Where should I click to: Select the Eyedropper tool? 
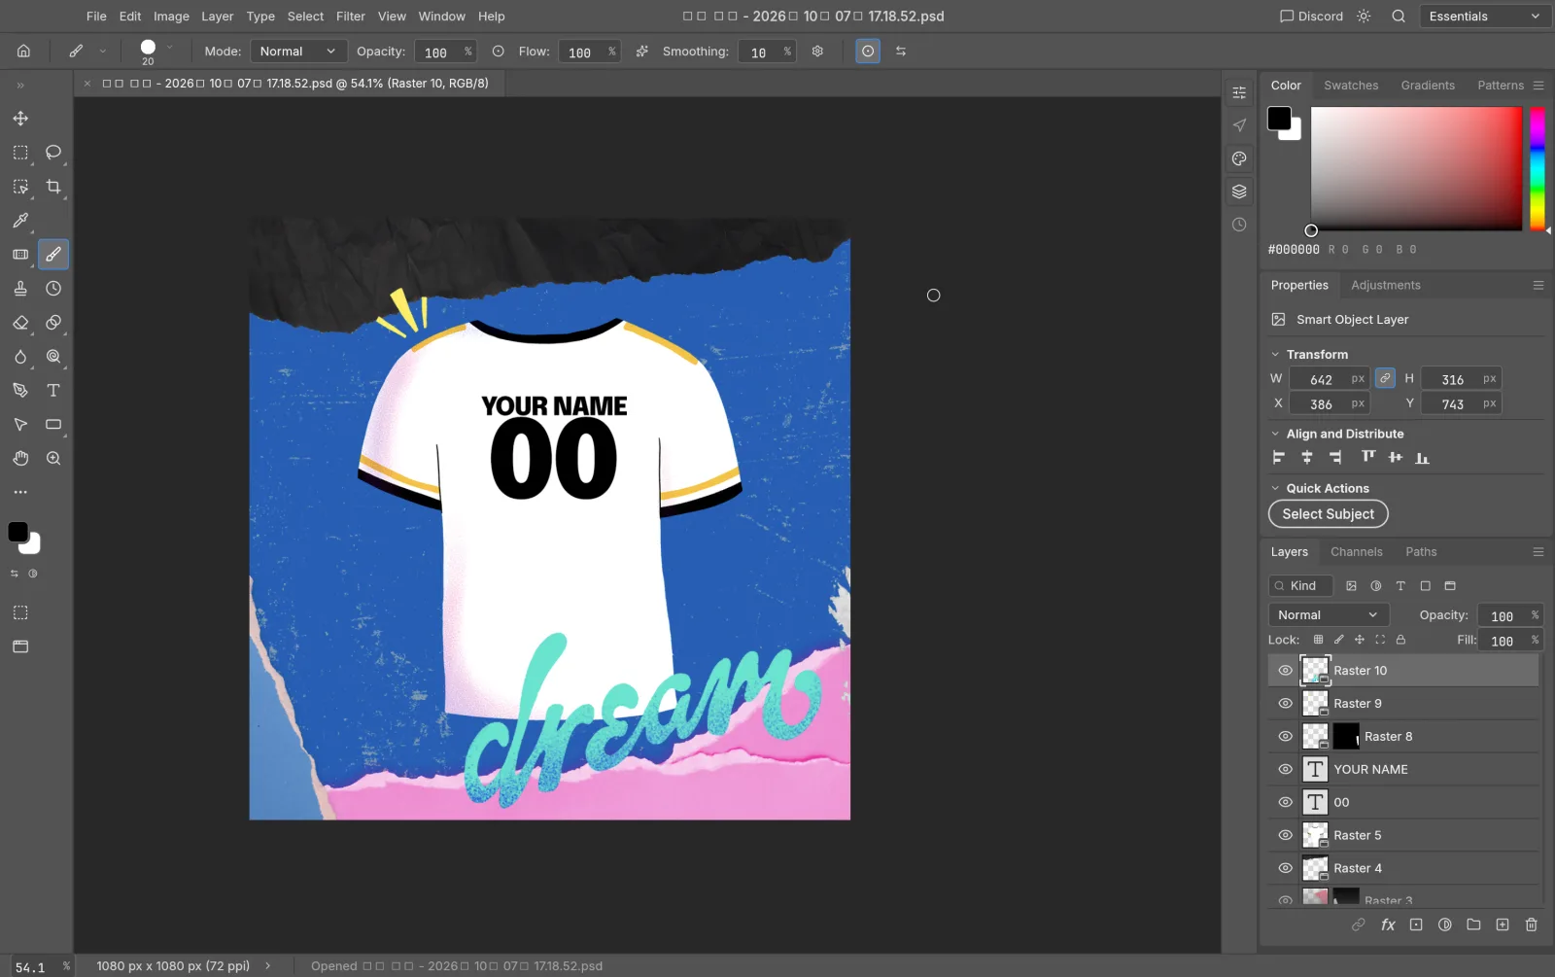tap(20, 221)
